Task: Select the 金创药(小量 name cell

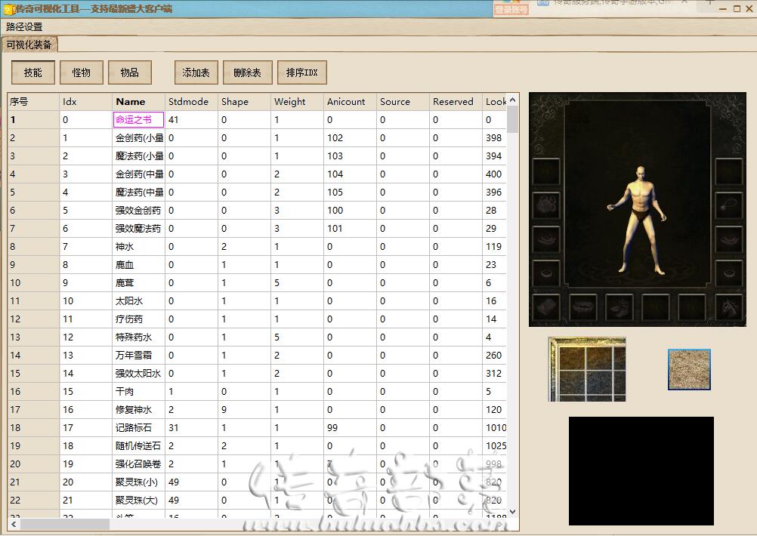Action: 138,138
